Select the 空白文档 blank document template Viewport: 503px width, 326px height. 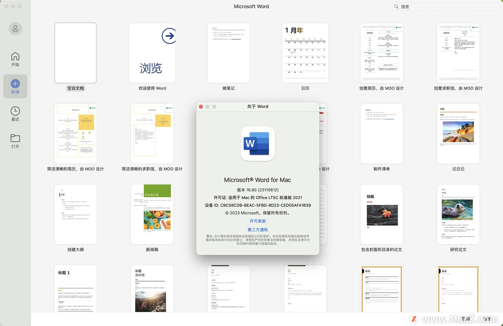[x=75, y=53]
